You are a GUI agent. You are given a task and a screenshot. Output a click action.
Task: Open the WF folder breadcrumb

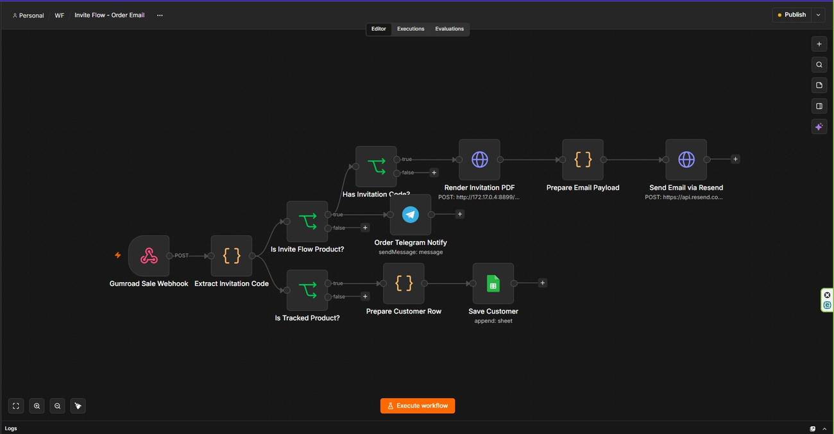click(59, 15)
